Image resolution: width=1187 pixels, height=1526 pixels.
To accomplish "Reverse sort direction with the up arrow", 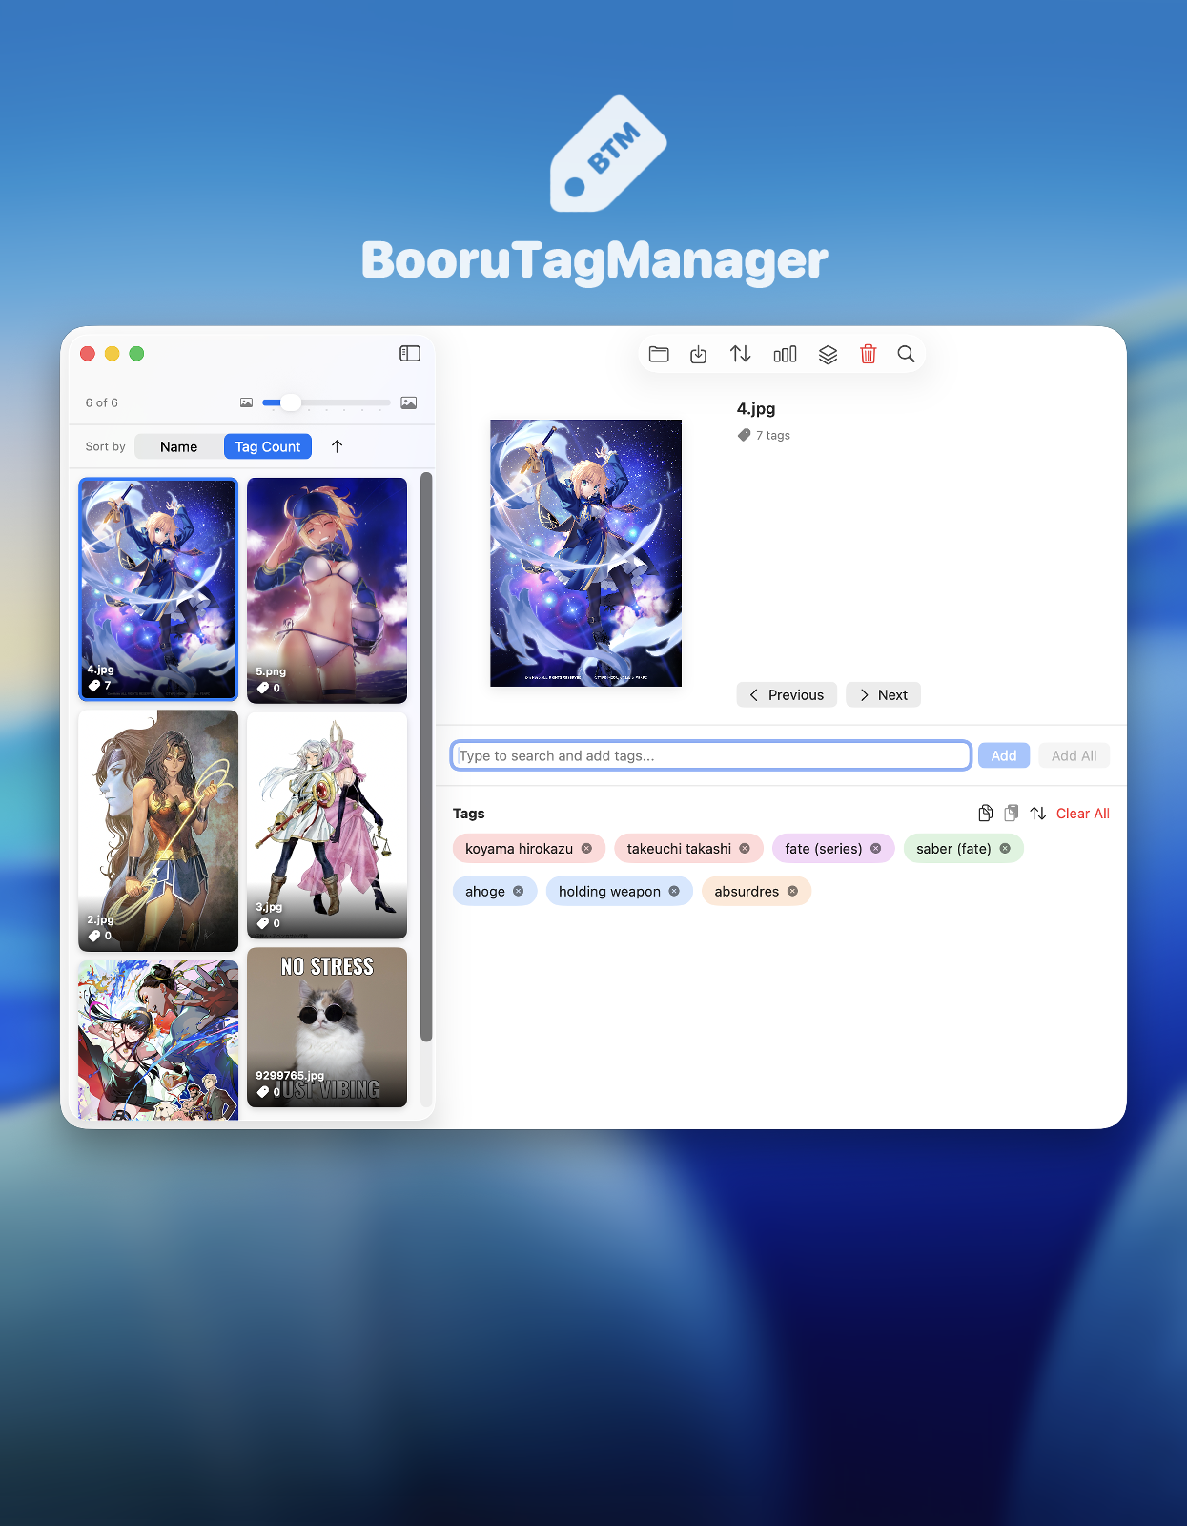I will 337,446.
